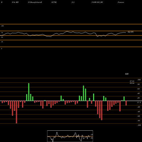Click the 38.34 value in MR panel
The width and height of the screenshot is (142, 142).
click(x=132, y=83)
